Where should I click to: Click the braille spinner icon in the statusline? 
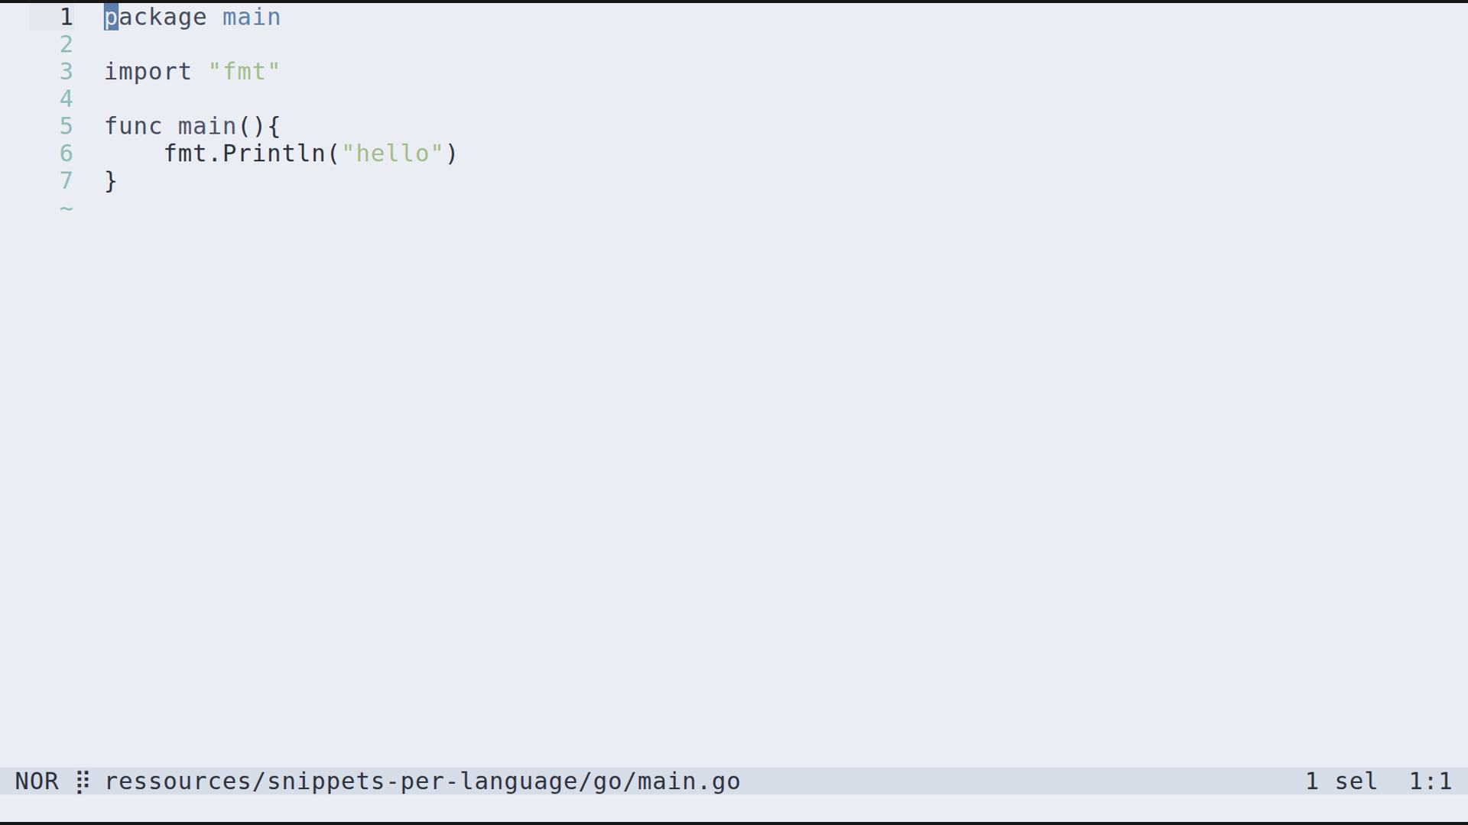[83, 781]
